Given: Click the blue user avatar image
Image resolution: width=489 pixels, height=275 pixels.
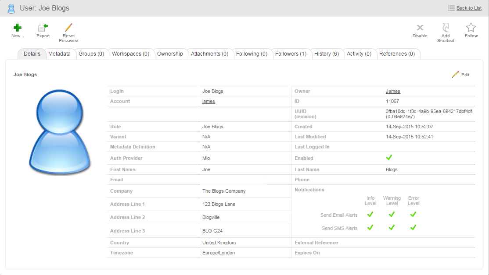Looking at the screenshot, I should (59, 133).
